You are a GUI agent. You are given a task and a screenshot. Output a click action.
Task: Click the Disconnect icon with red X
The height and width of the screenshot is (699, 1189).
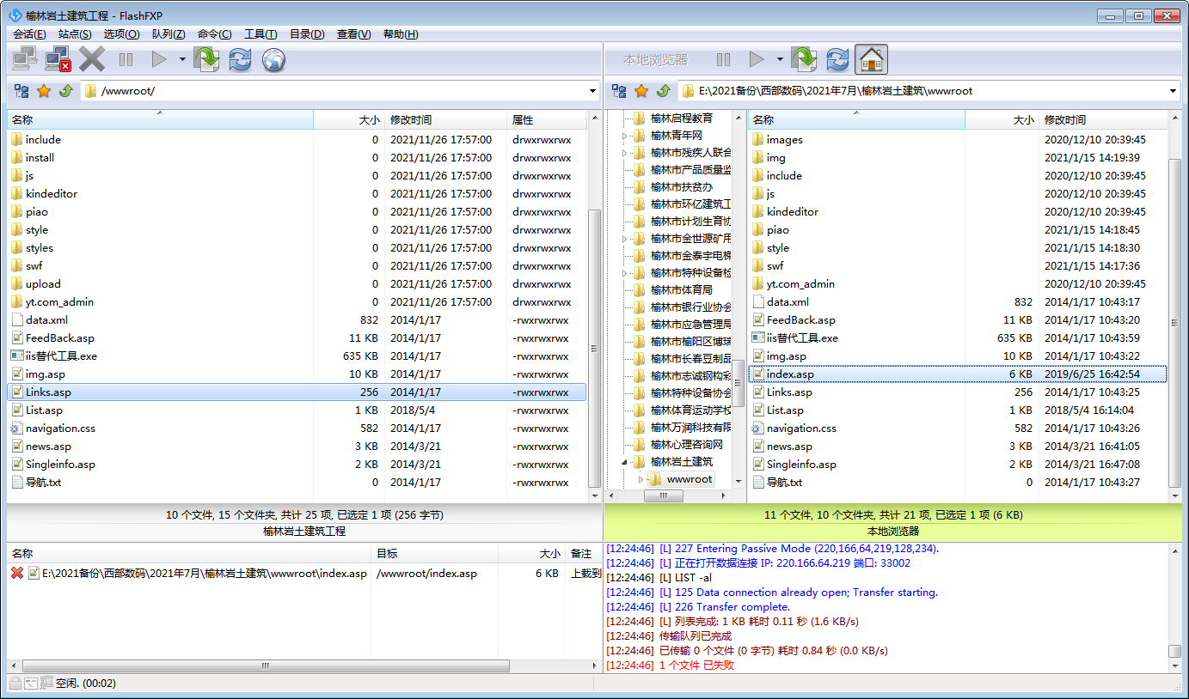tap(58, 59)
